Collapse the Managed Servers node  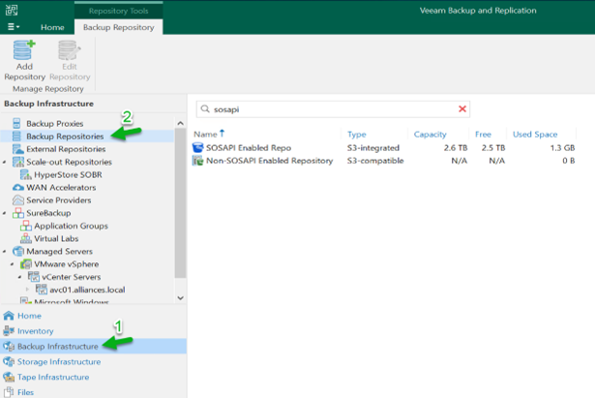coord(5,252)
